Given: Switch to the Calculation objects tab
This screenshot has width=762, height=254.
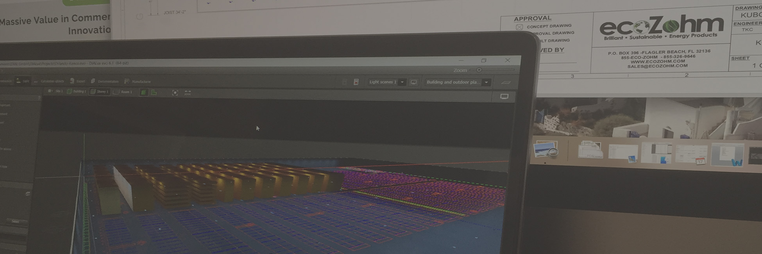Looking at the screenshot, I should coord(49,81).
